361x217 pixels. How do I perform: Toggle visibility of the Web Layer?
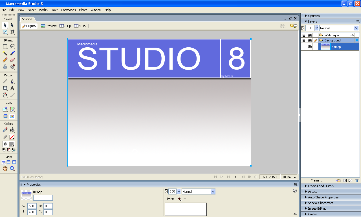(310, 35)
